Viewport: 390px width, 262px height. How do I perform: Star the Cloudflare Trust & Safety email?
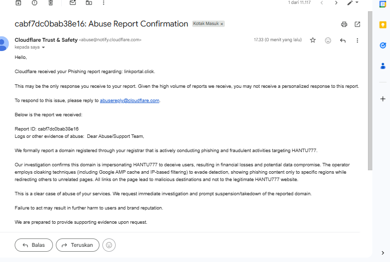313,40
